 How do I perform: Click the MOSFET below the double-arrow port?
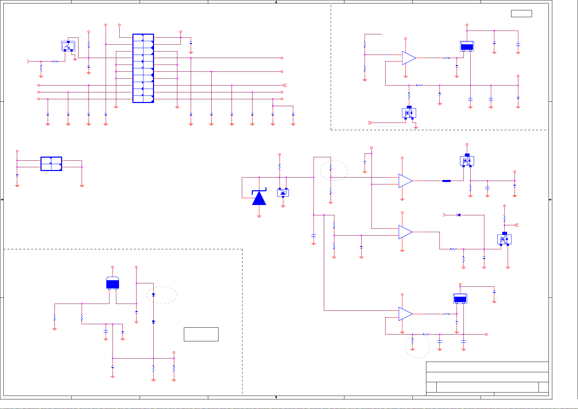click(x=504, y=239)
